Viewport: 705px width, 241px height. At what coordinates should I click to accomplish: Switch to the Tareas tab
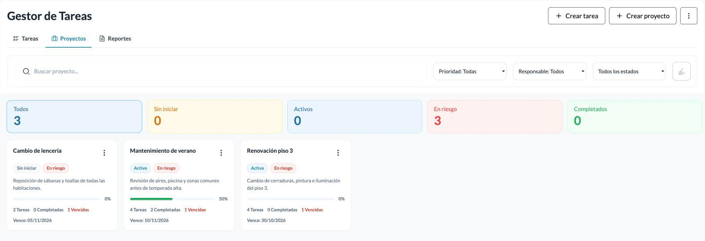tap(25, 39)
